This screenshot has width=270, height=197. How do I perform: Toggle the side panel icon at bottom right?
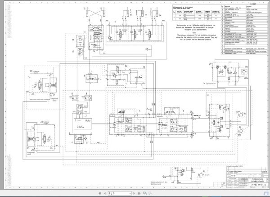coord(266,193)
